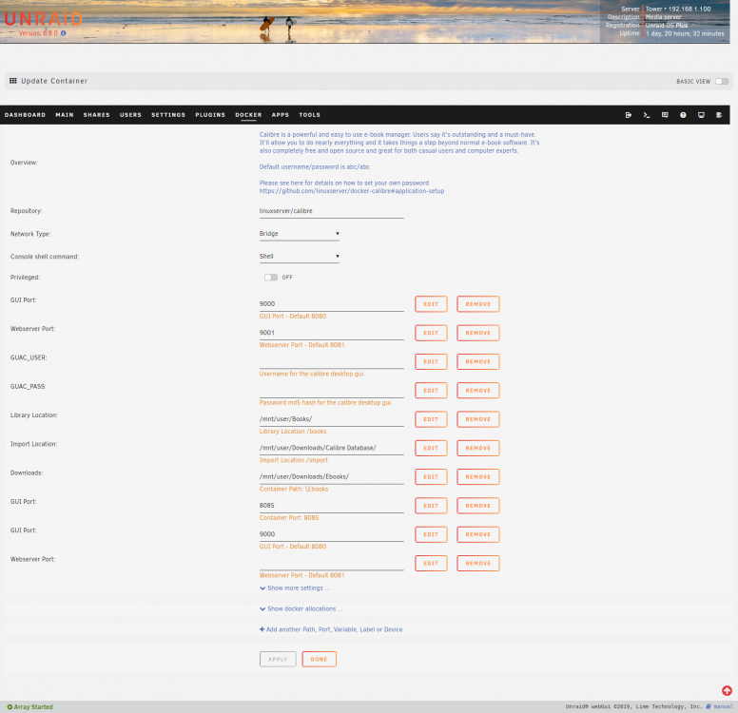Open the Users menu item
This screenshot has width=738, height=713.
pyautogui.click(x=130, y=115)
